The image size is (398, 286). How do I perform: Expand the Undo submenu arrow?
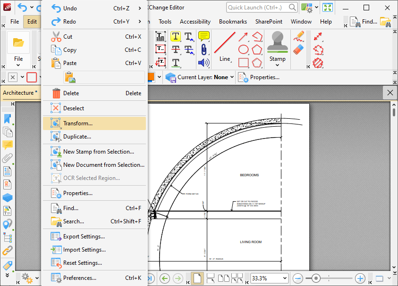click(140, 8)
